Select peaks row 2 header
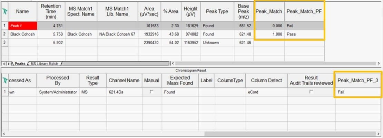 (x=4, y=34)
